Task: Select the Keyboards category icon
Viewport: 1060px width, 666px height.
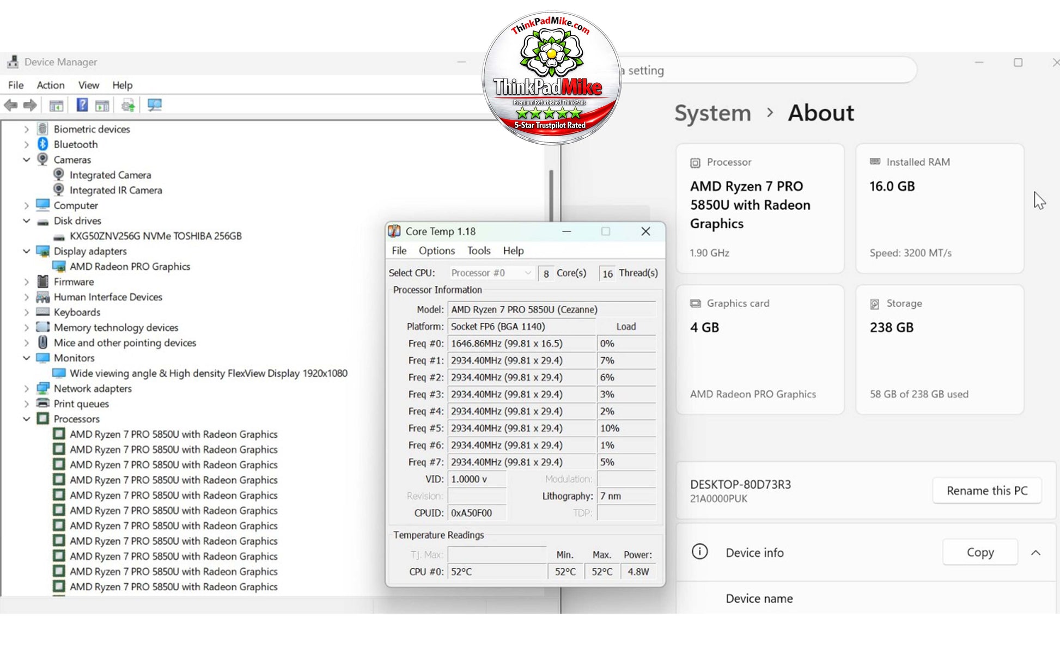Action: (42, 312)
